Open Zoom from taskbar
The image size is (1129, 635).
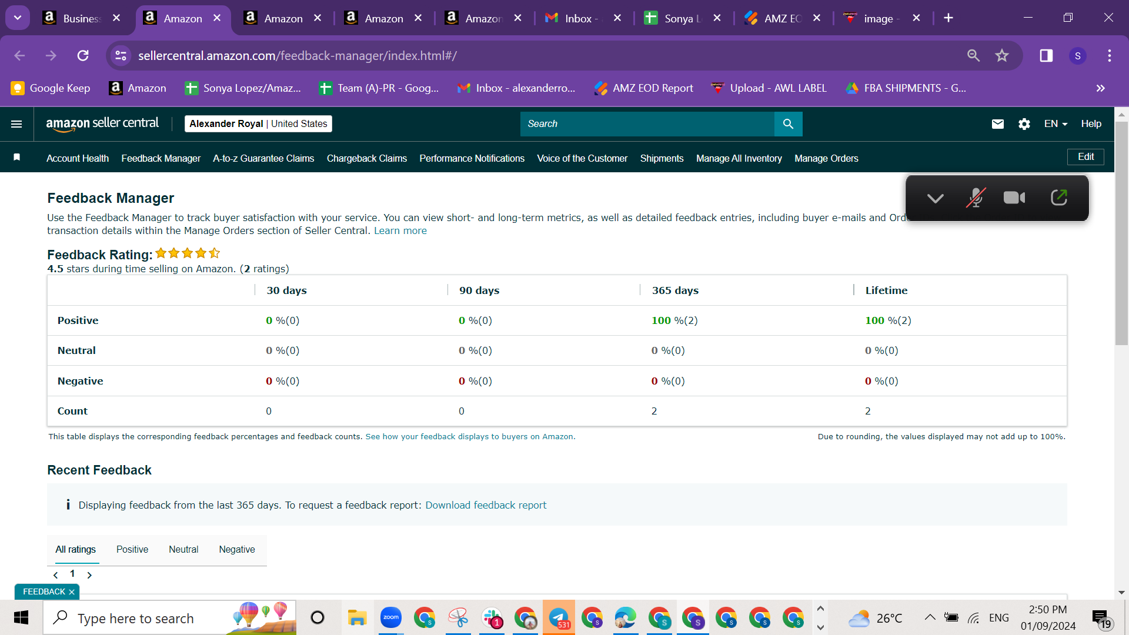(390, 617)
